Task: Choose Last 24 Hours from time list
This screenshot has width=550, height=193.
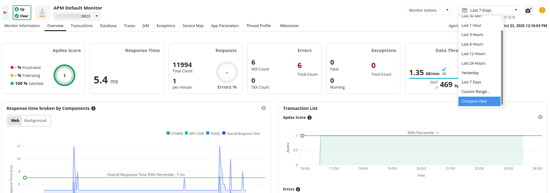Action: tap(479, 63)
